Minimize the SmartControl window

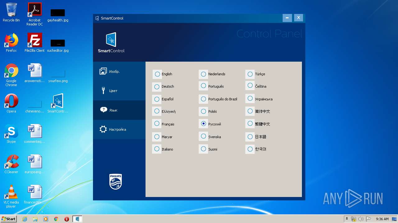(287, 18)
